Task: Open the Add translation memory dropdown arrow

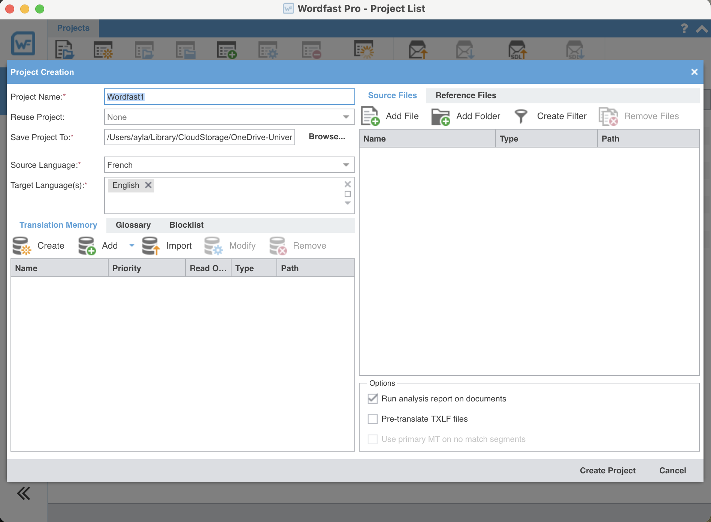Action: [x=132, y=246]
